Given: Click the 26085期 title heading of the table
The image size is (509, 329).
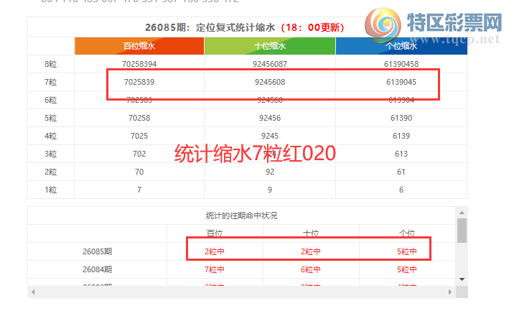Looking at the screenshot, I should point(244,27).
